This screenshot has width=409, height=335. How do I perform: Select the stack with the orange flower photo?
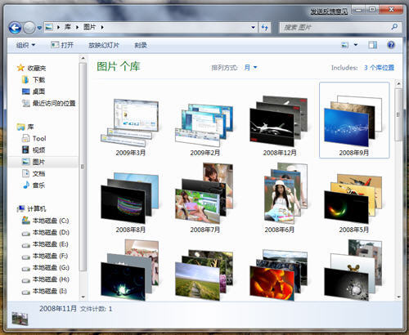[279, 275]
